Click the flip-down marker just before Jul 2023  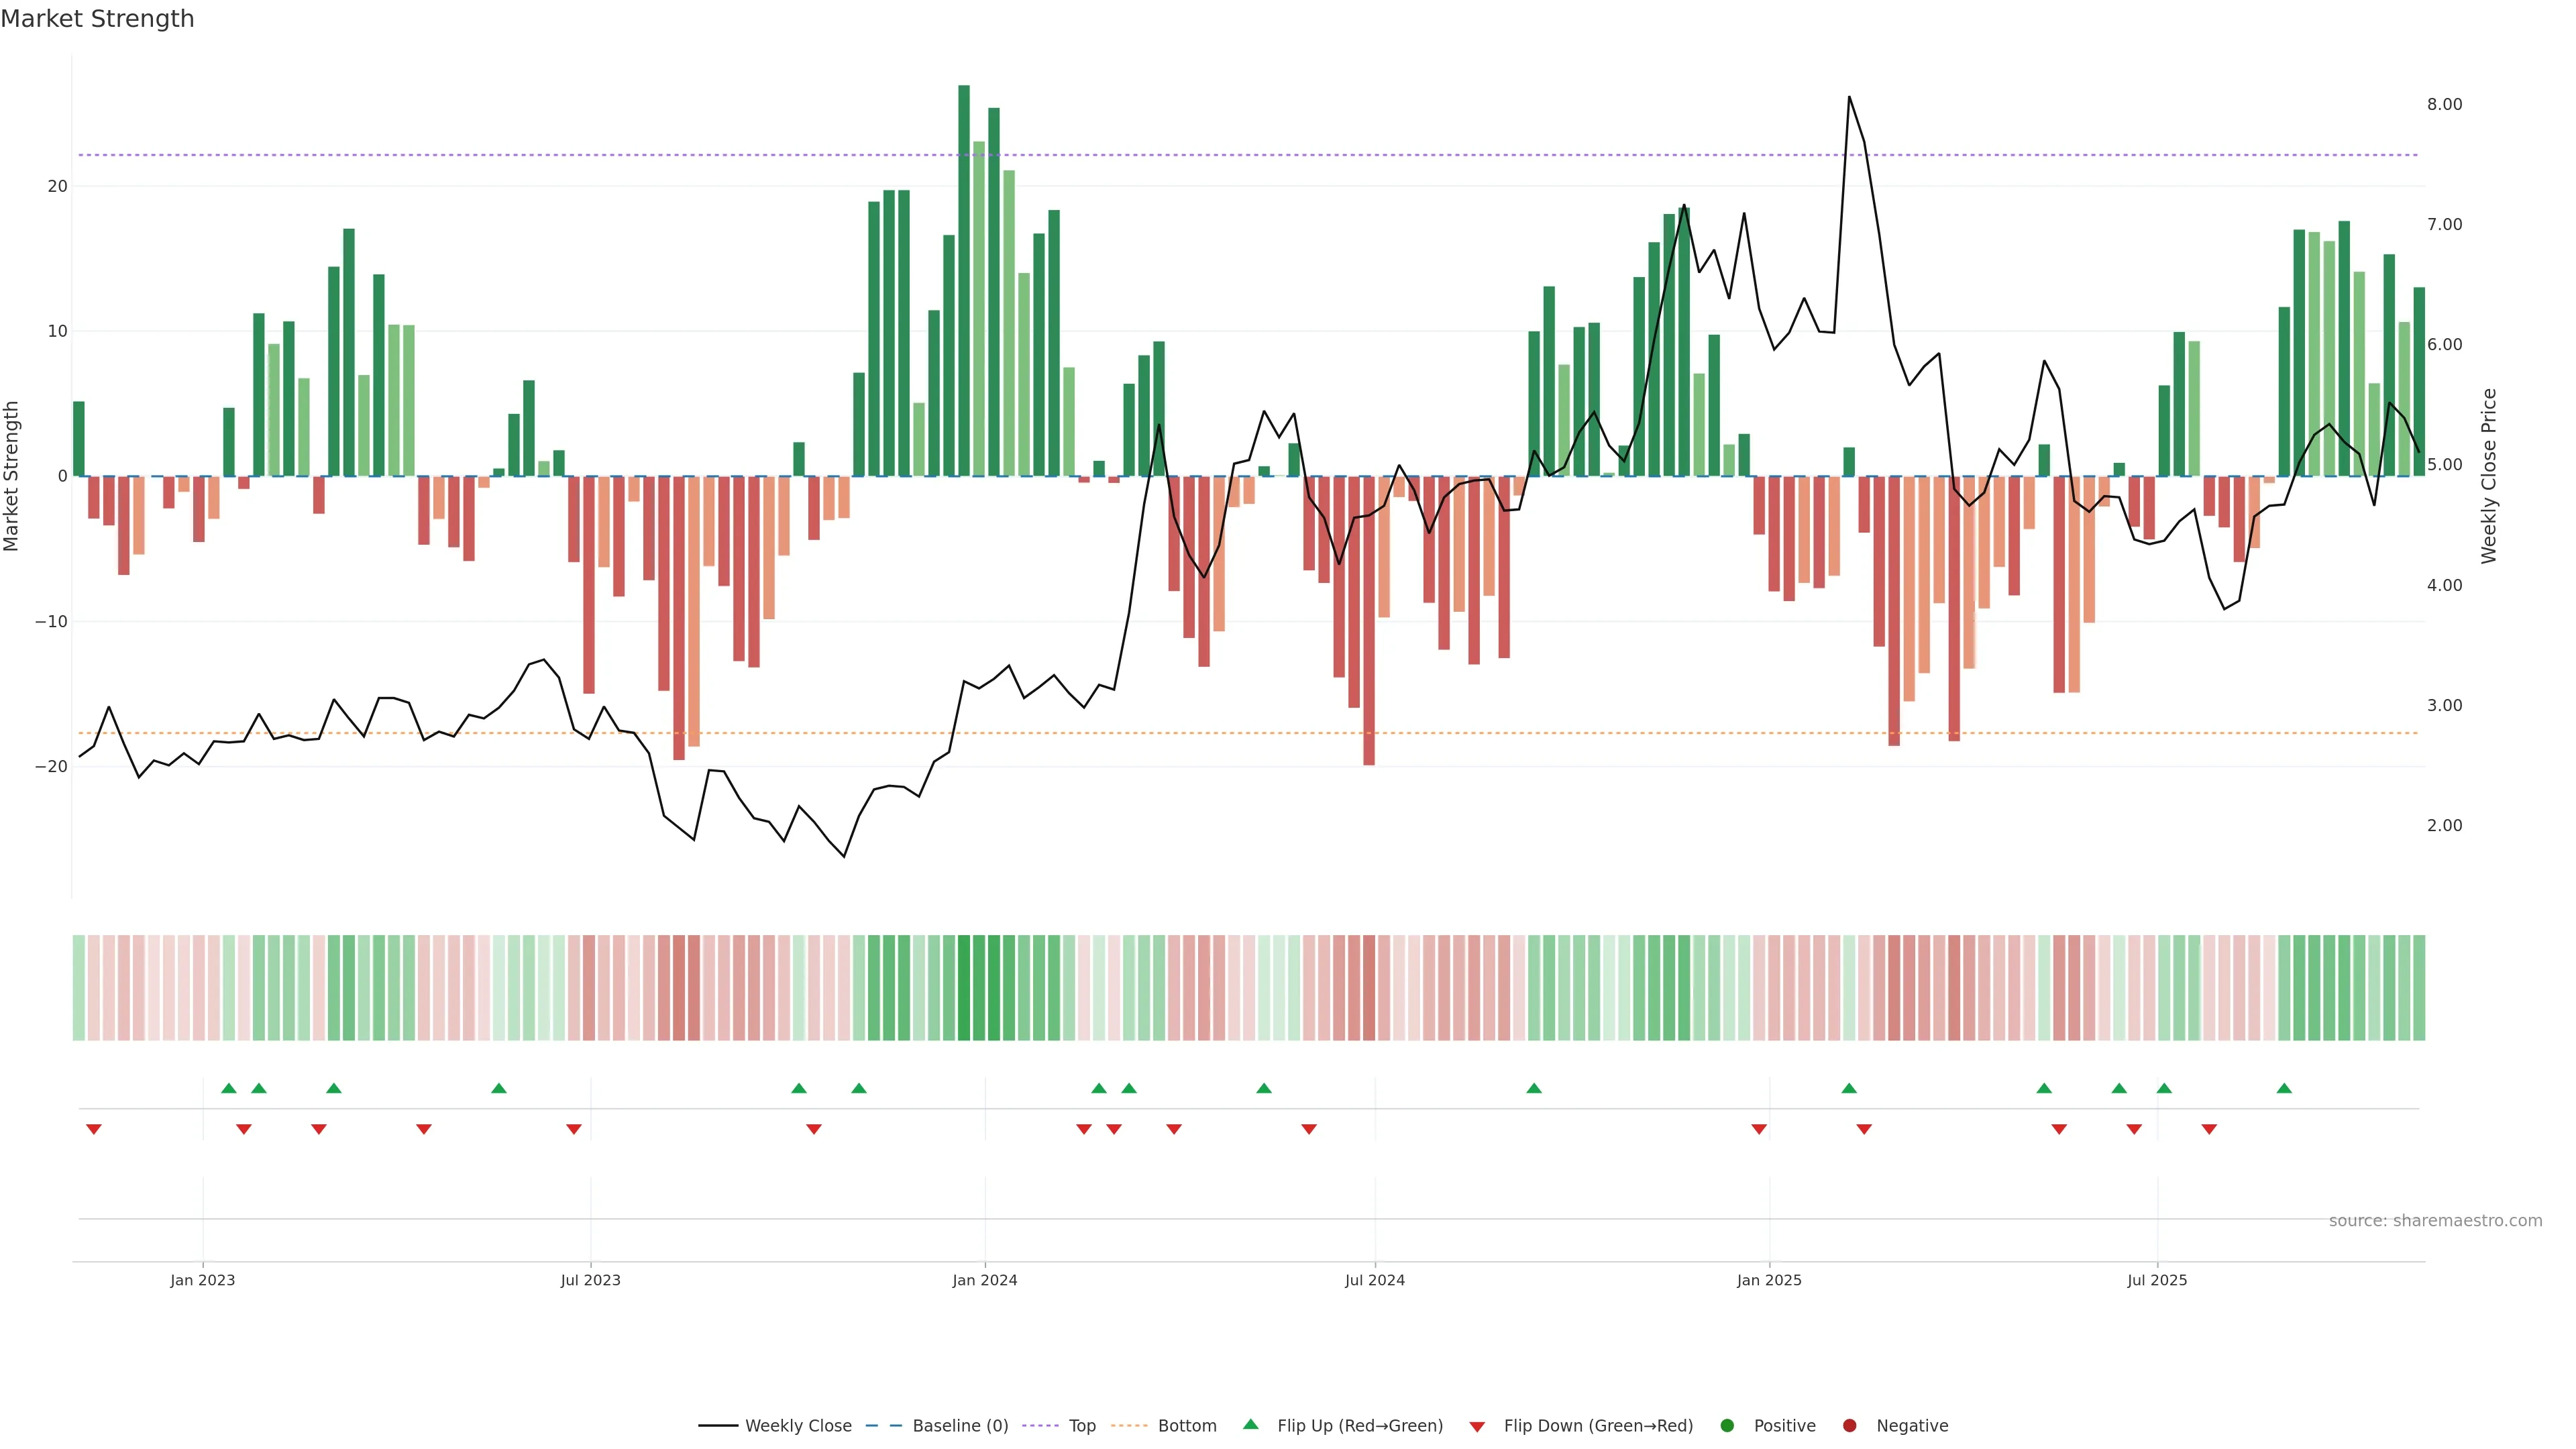[573, 1129]
